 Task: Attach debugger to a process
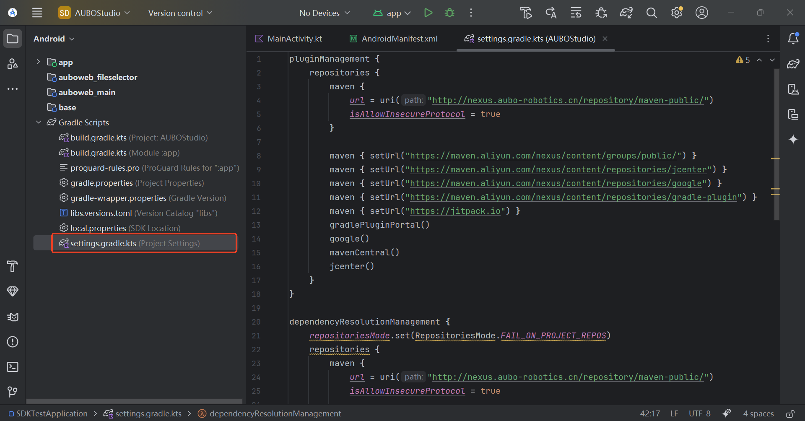pos(601,13)
